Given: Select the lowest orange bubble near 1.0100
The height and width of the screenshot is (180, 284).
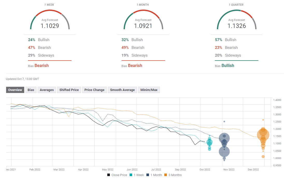Looking at the screenshot, I should [x=263, y=156].
